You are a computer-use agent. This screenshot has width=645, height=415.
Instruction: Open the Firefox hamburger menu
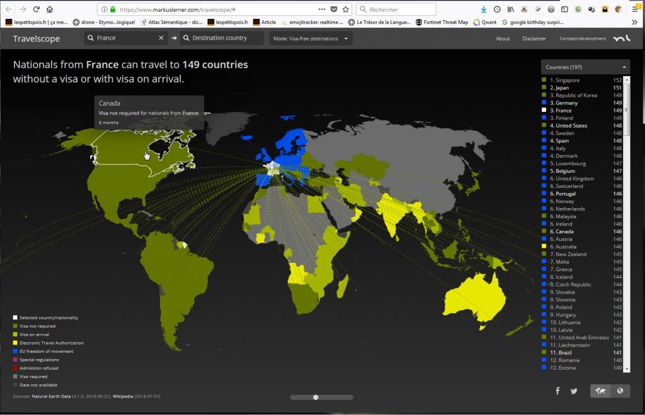635,9
